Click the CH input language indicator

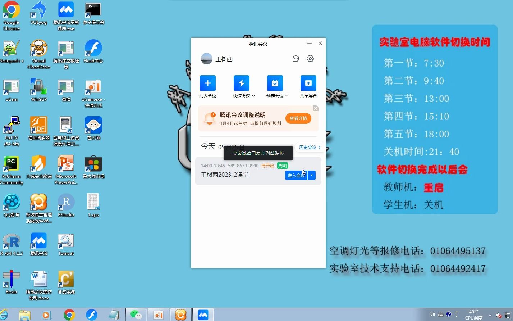tap(433, 314)
